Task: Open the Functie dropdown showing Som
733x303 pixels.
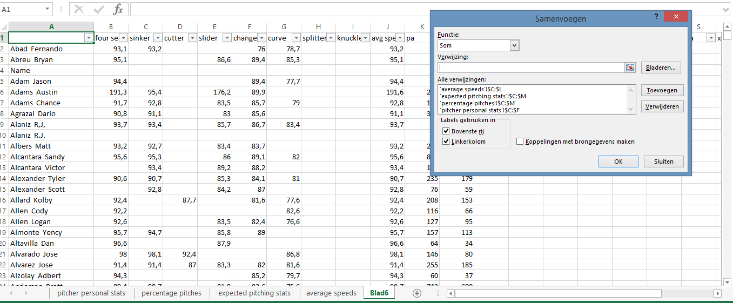Action: point(514,46)
